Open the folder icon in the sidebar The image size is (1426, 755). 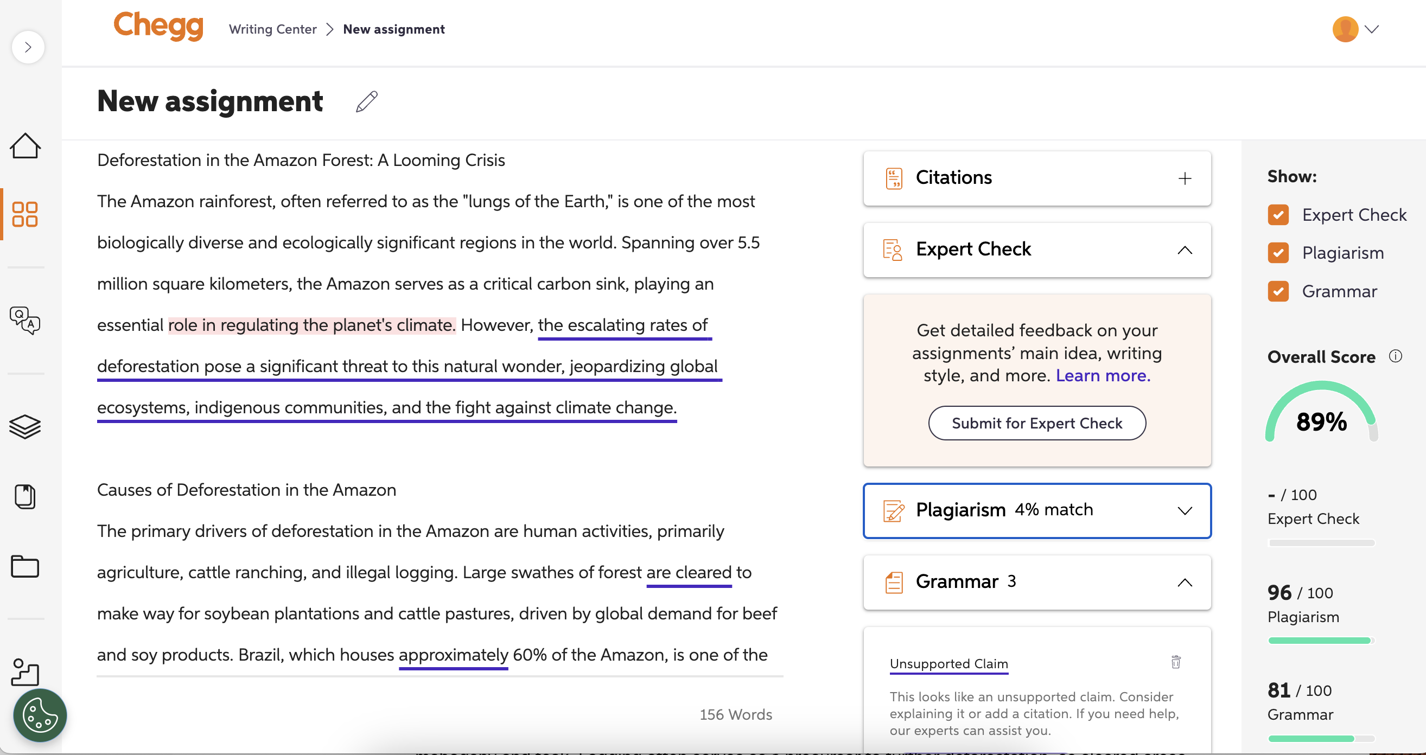point(24,566)
